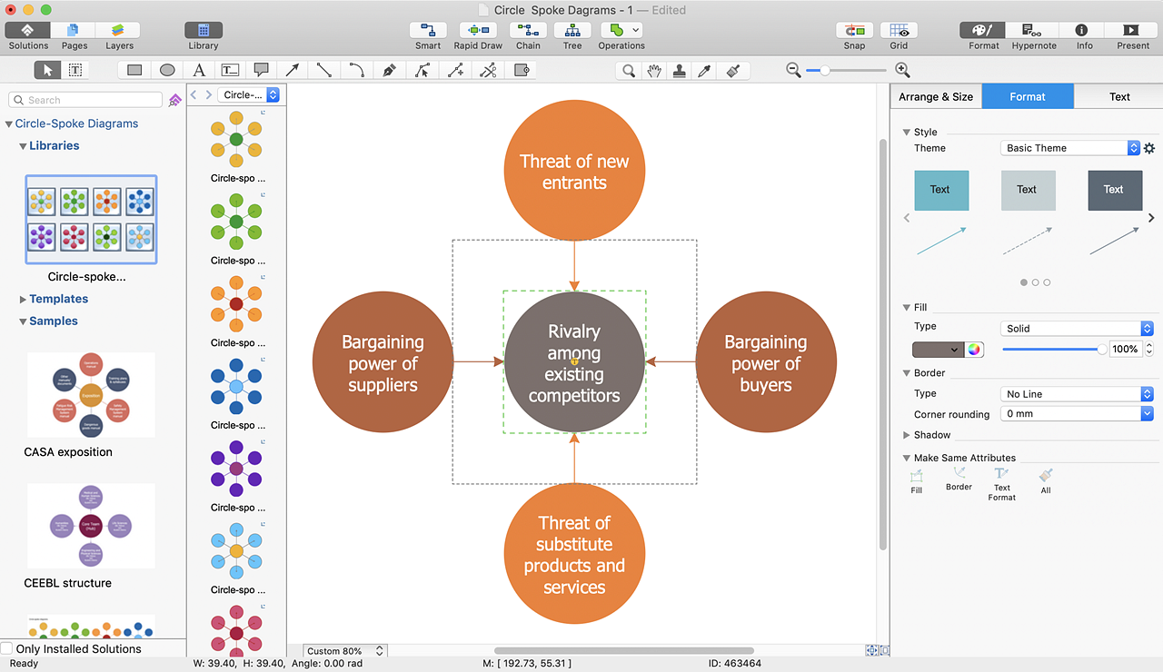1163x672 pixels.
Task: Select the Ellipse shape tool
Action: tap(167, 70)
